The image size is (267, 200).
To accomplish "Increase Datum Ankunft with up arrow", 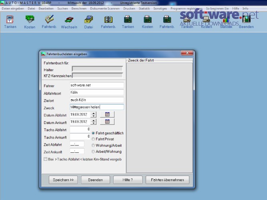I will coord(94,120).
